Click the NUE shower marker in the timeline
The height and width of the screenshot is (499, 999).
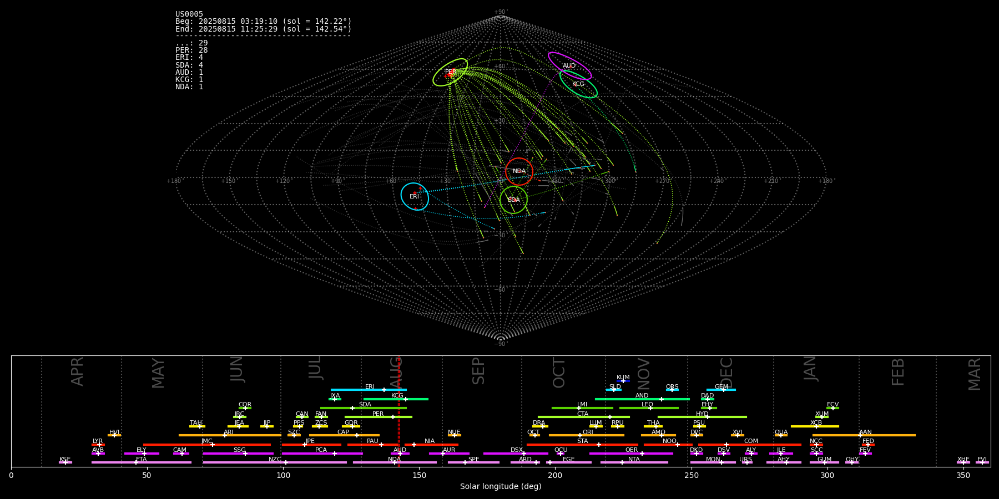pos(454,435)
